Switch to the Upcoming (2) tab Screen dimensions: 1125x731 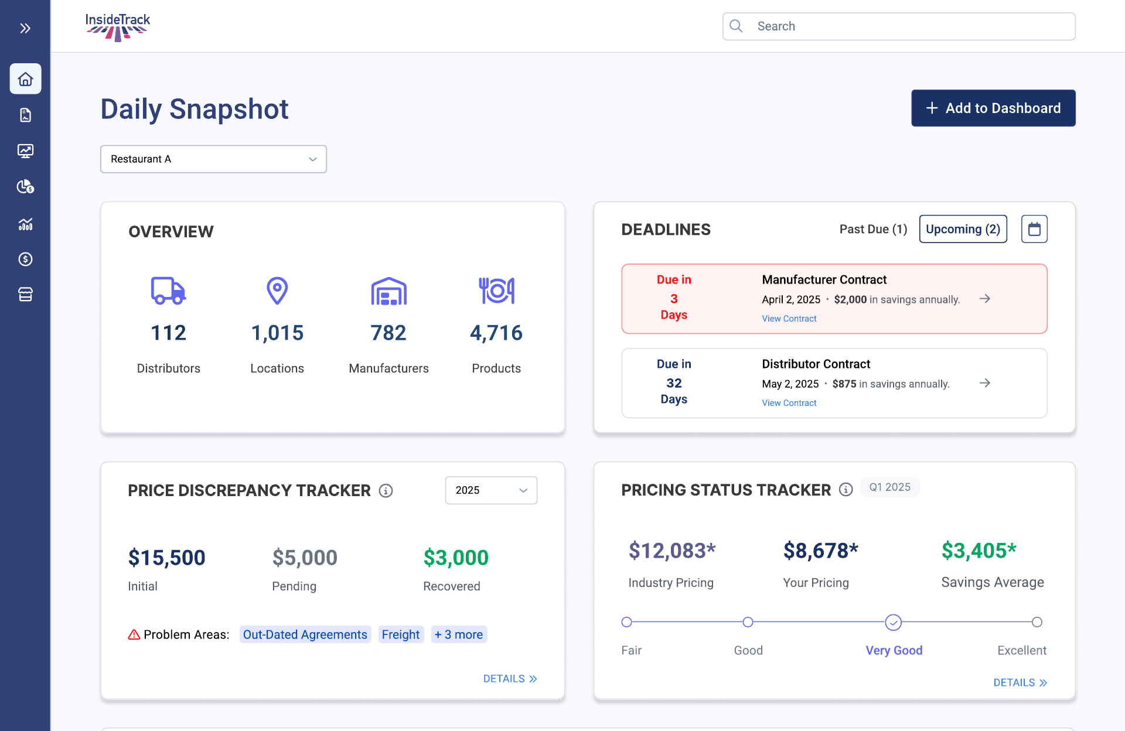(963, 229)
